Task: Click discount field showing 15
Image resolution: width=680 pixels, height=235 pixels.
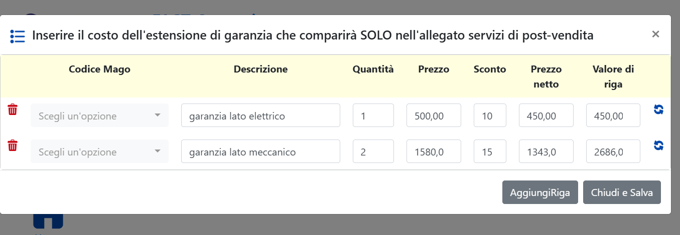Action: coord(490,151)
